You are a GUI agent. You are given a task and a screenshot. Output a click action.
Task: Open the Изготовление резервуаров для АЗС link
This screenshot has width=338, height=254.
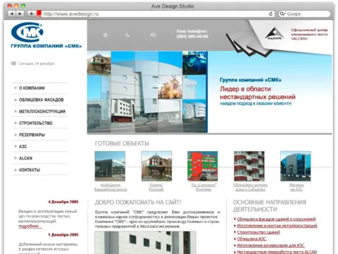pos(270,246)
